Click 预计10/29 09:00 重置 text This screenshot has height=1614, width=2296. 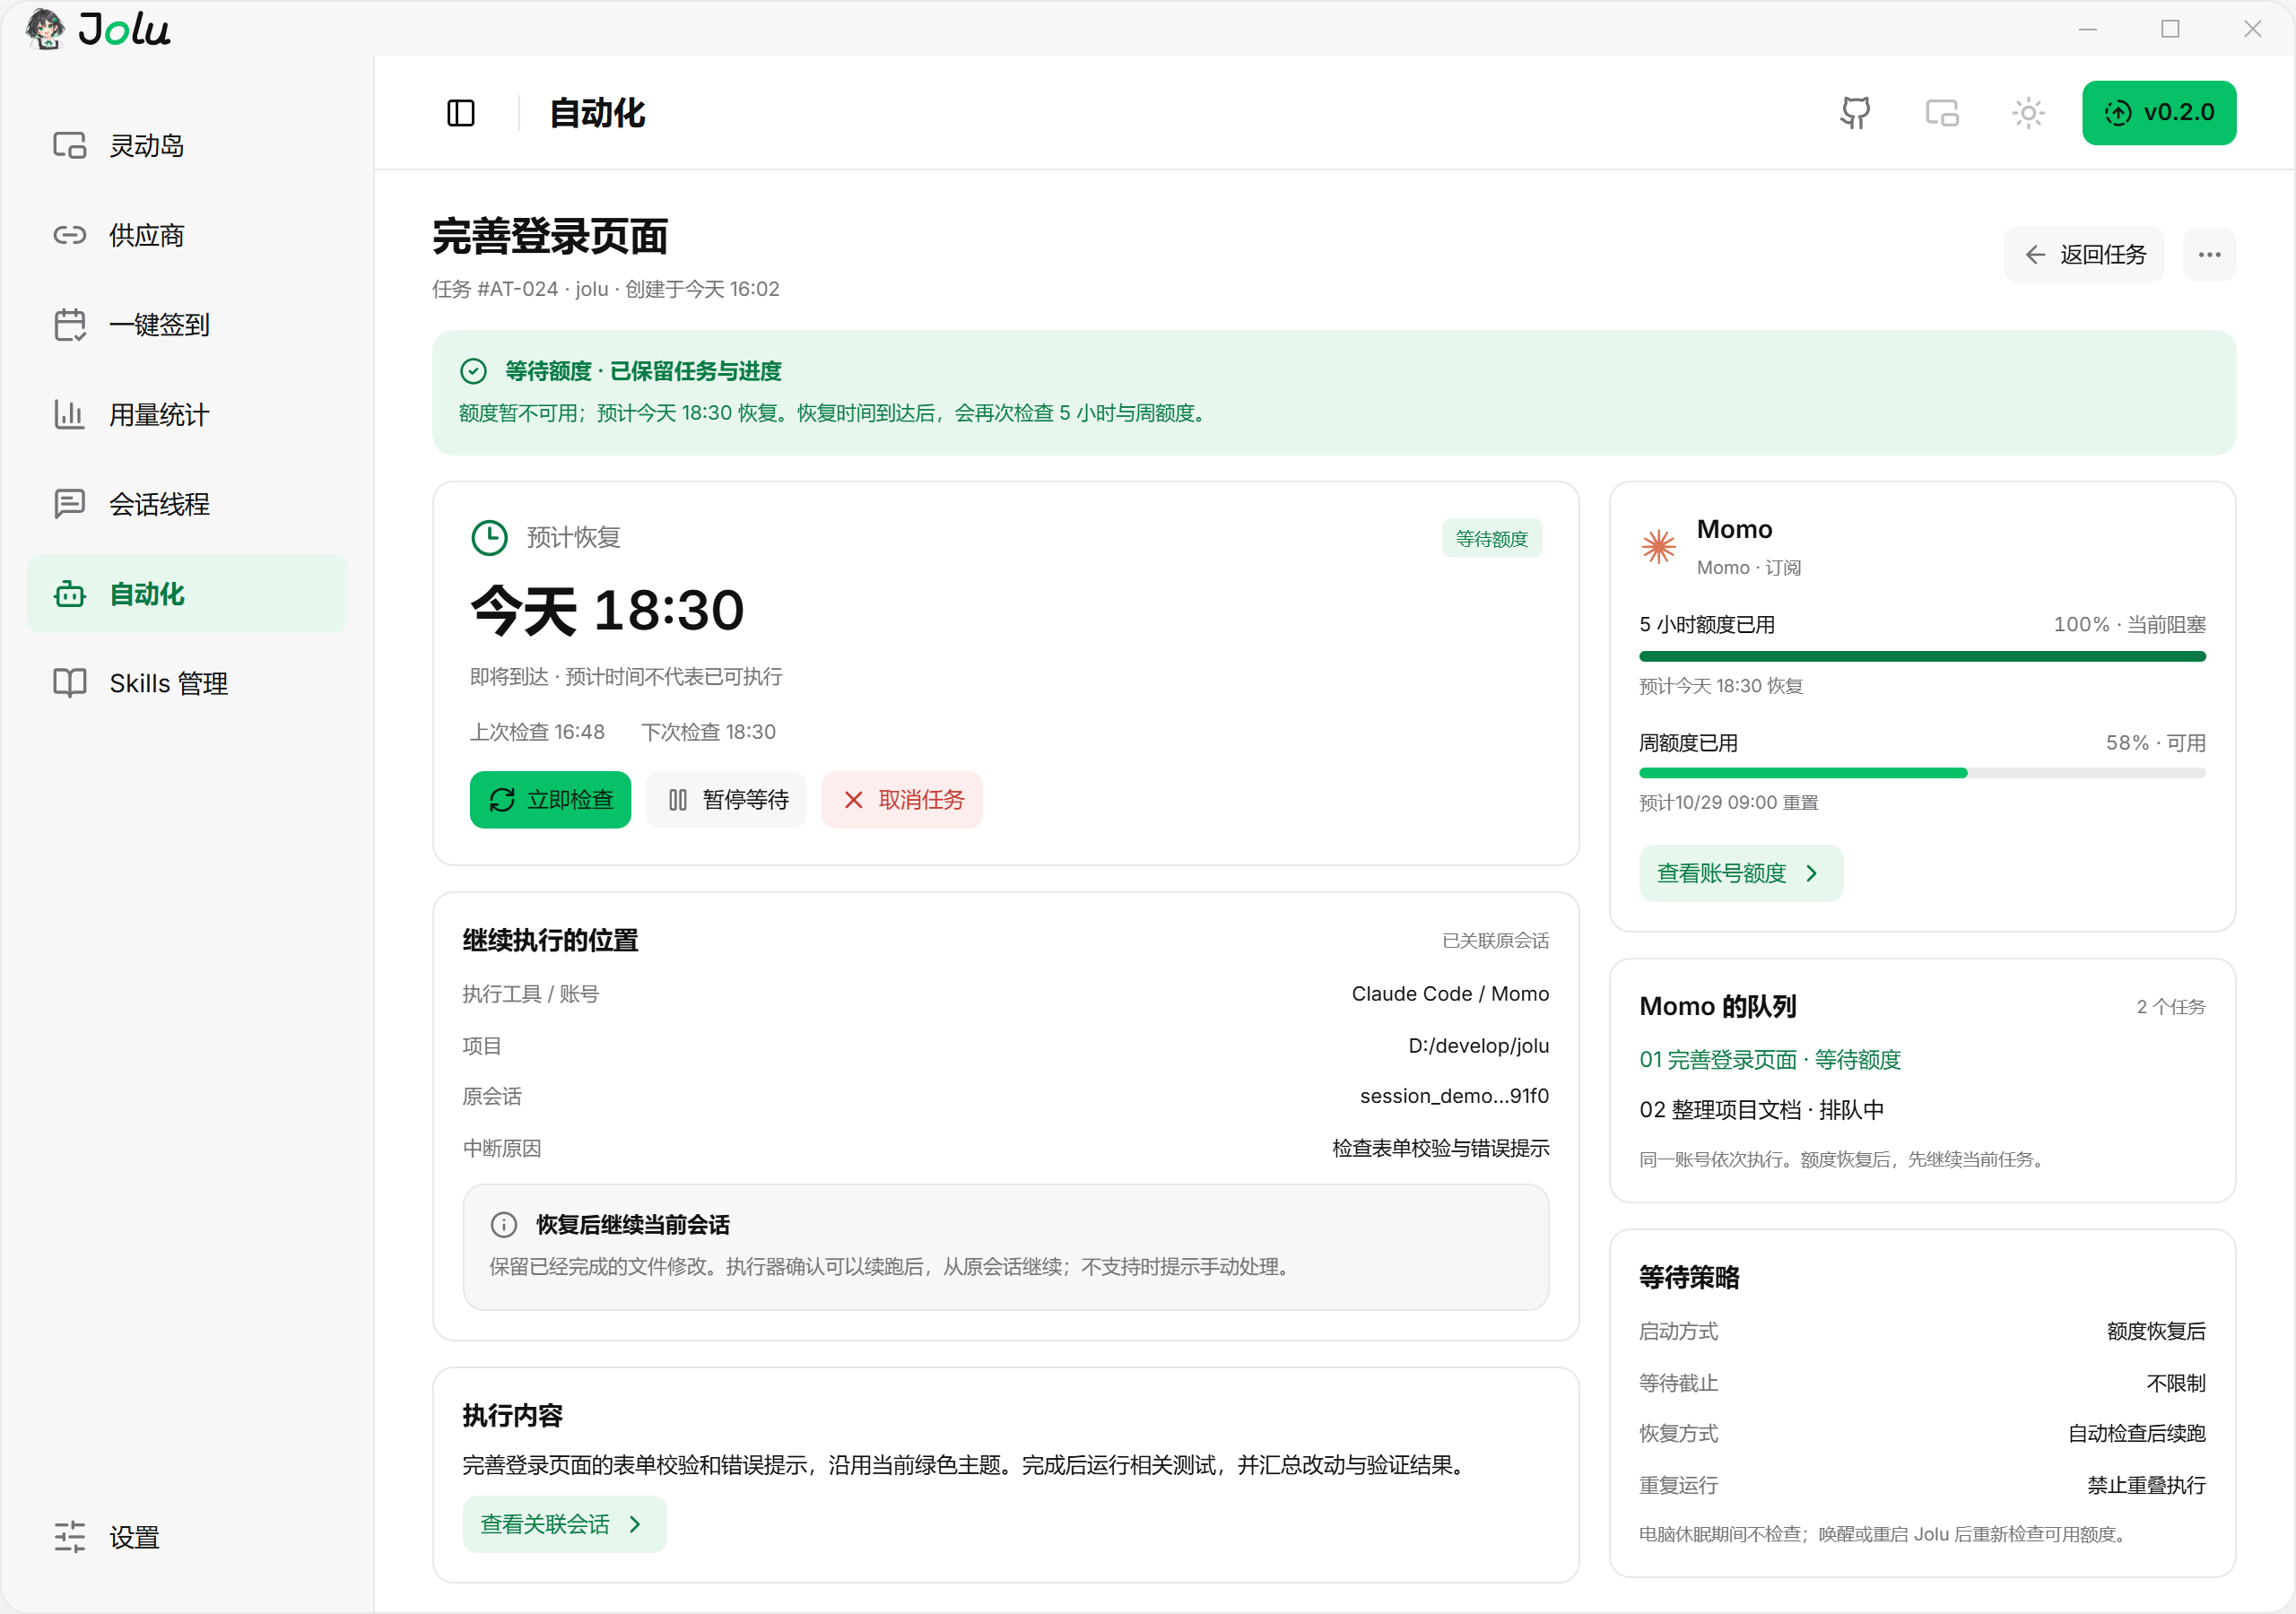[1728, 803]
